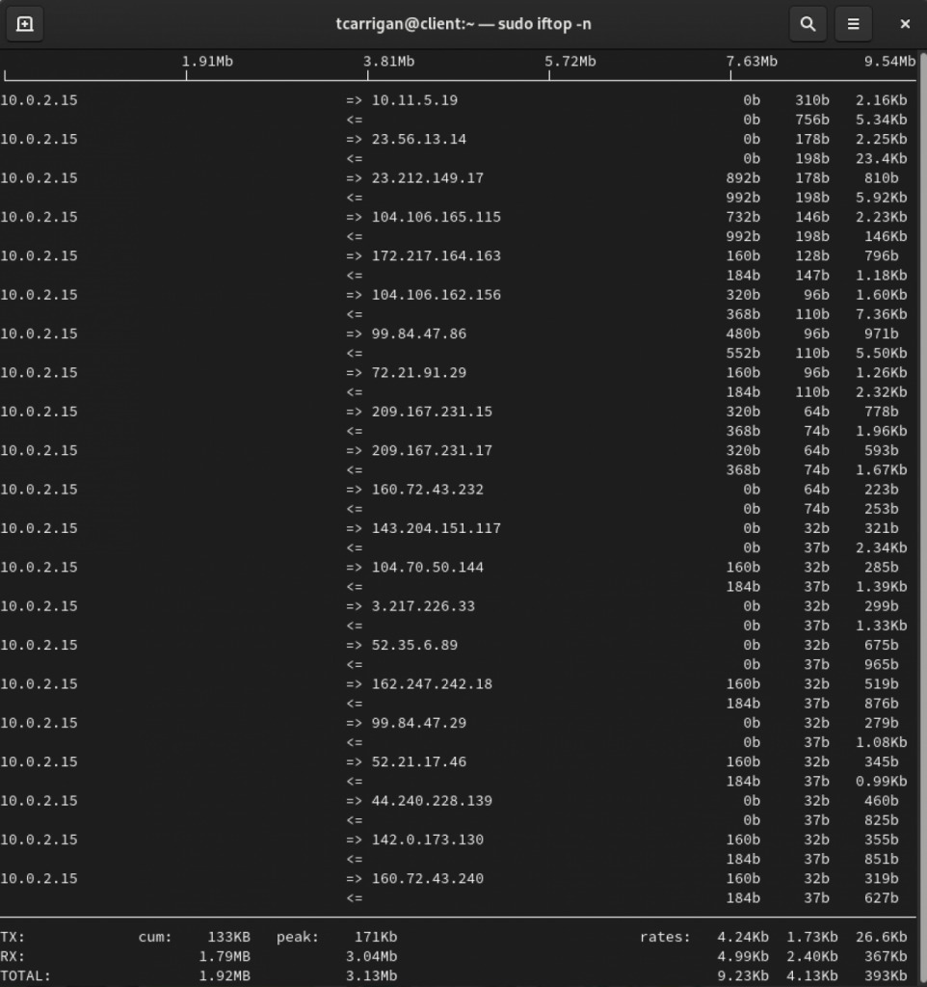Viewport: 927px width, 987px height.
Task: Click host address 99.84.47.86
Action: pyautogui.click(x=418, y=334)
